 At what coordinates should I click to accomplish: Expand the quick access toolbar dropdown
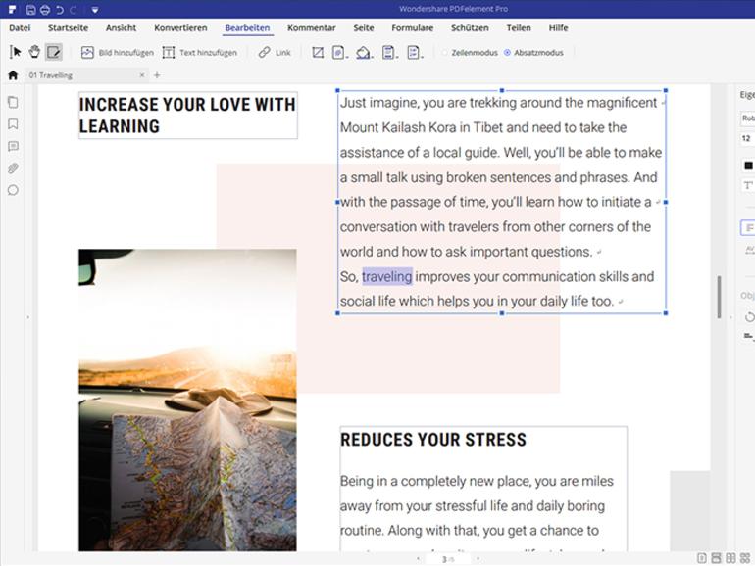(x=95, y=10)
